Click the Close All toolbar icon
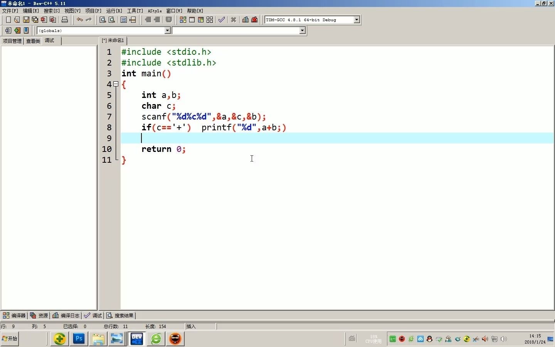The image size is (555, 347). tap(53, 20)
